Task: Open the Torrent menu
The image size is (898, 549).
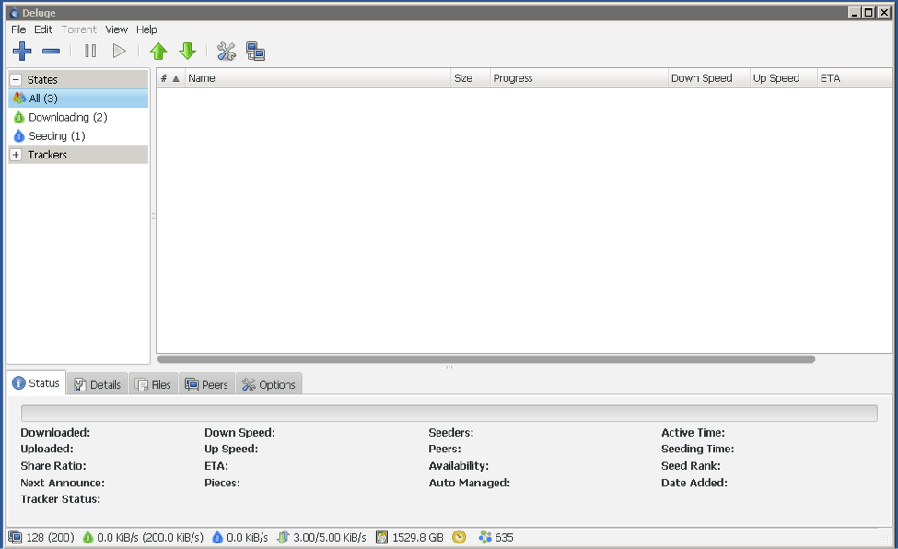Action: 79,29
